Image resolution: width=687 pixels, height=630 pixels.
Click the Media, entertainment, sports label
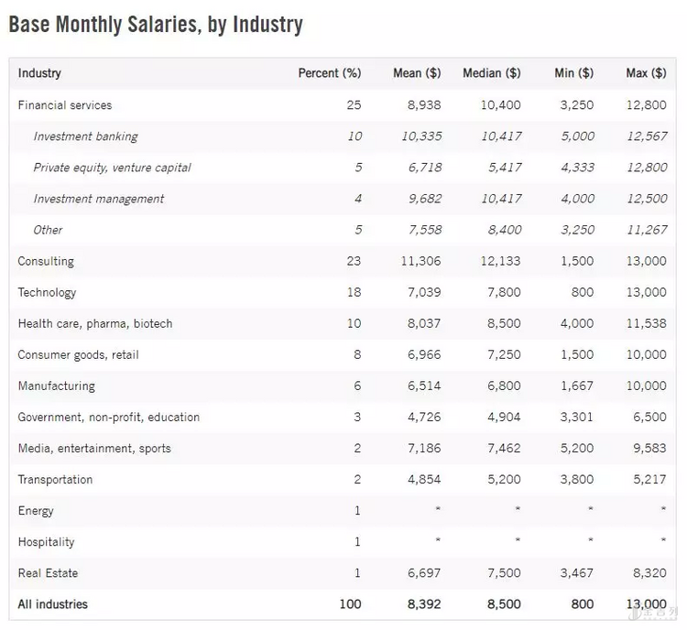94,448
